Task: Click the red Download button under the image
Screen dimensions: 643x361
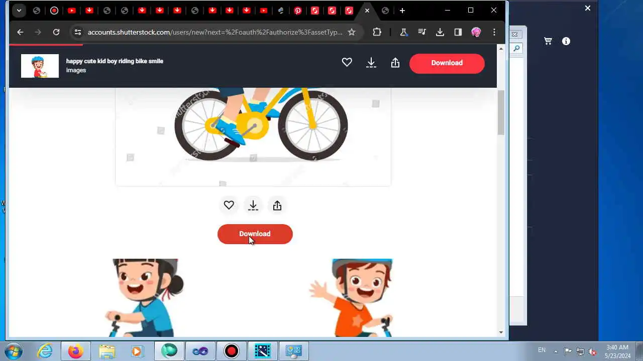Action: tap(255, 234)
